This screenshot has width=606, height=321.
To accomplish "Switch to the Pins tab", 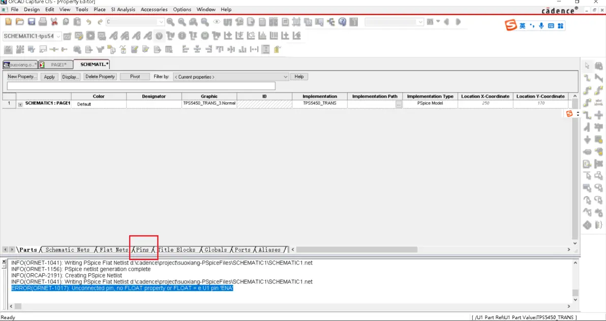I will (x=142, y=250).
